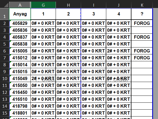Click the header cell labeled 4
Viewport: 158px width, 119px height.
(x=119, y=14)
